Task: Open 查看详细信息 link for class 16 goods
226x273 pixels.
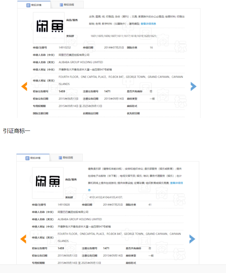Action: pyautogui.click(x=148, y=24)
